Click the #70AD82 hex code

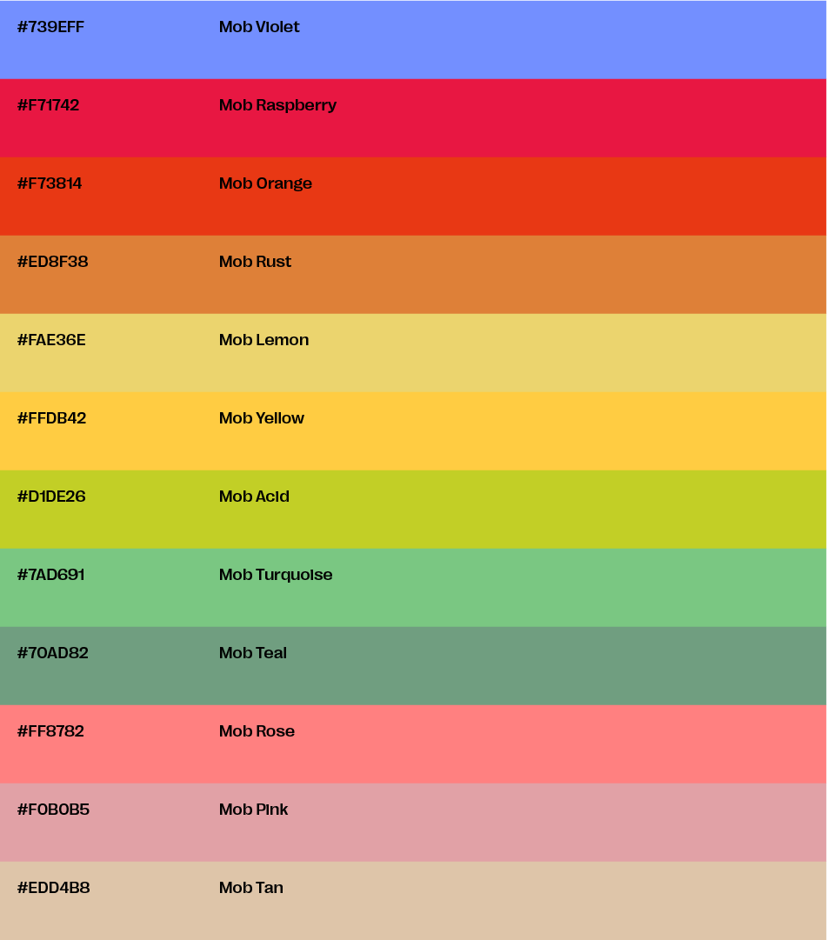52,653
